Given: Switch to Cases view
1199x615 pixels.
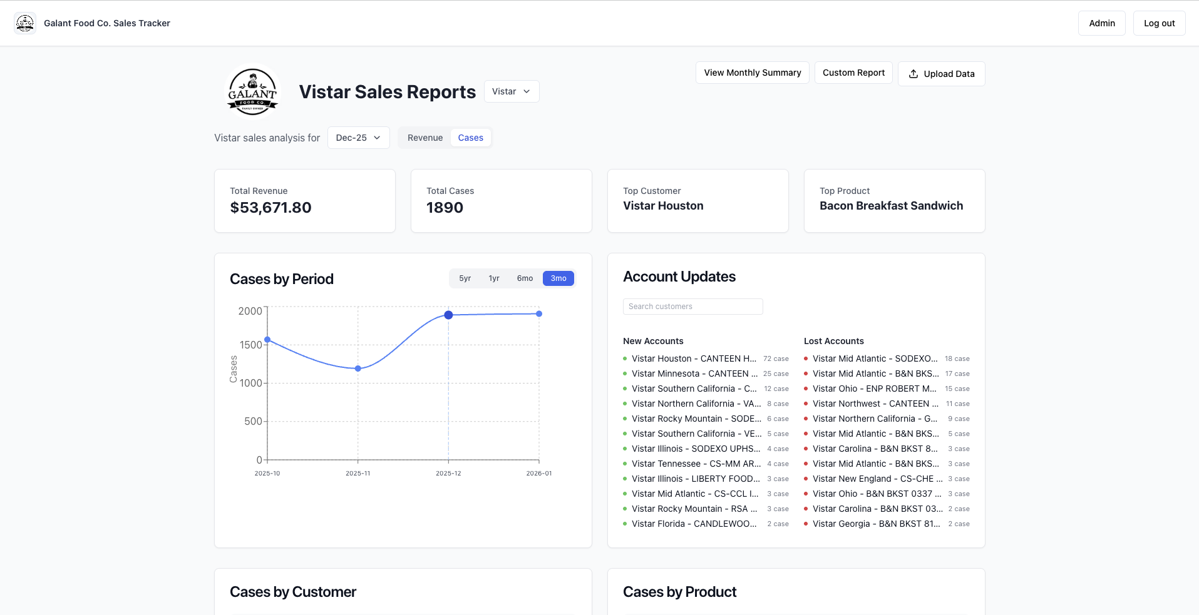Looking at the screenshot, I should [x=470, y=138].
